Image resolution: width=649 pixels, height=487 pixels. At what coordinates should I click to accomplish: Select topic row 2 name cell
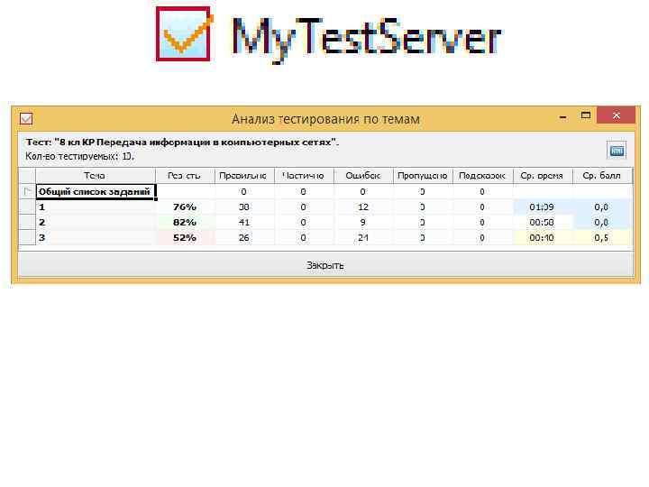point(96,223)
